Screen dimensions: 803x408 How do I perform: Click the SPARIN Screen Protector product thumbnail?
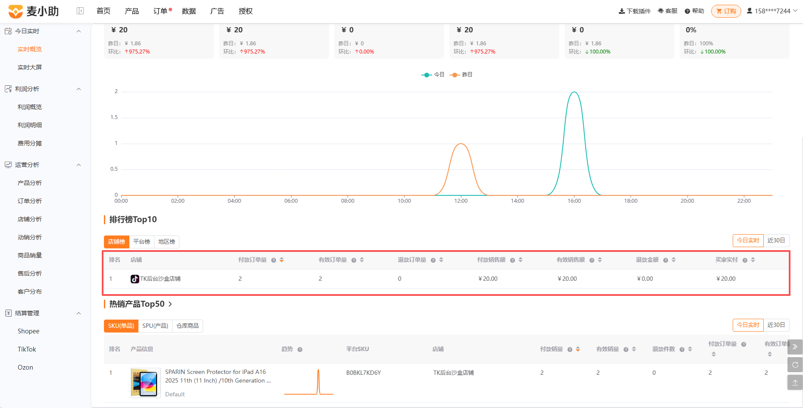[146, 383]
